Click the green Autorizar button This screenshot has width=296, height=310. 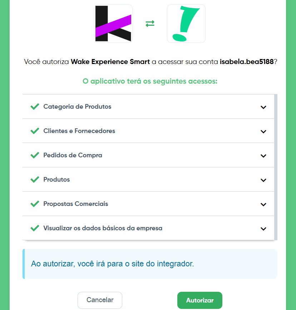(x=200, y=300)
